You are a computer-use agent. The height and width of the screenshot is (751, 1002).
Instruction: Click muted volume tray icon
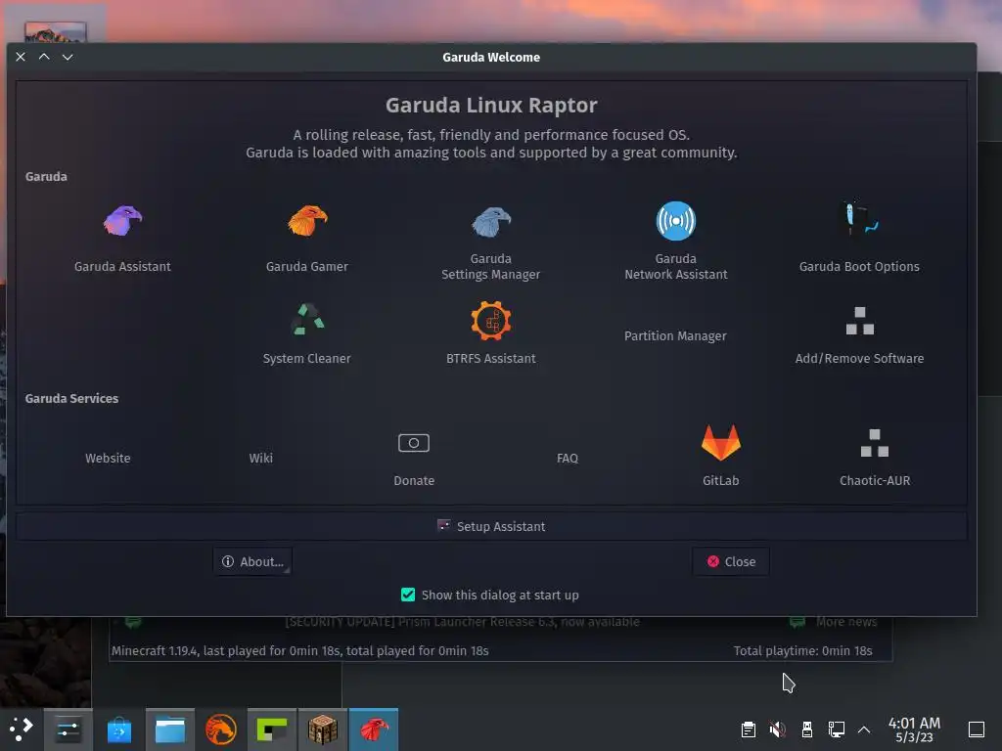(x=778, y=729)
